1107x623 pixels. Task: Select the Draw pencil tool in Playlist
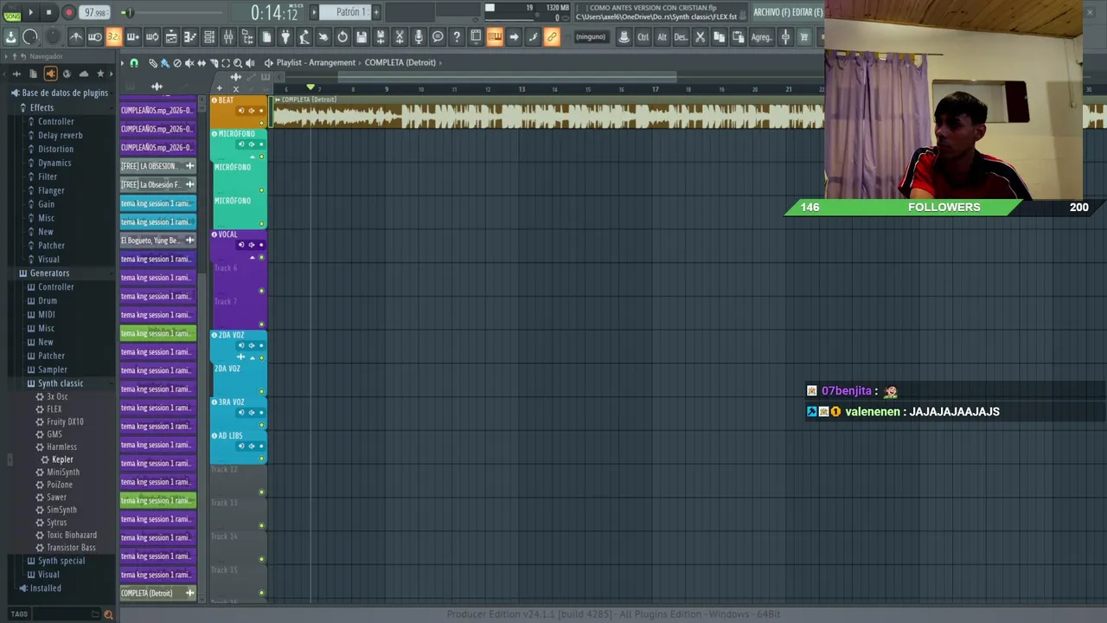pyautogui.click(x=153, y=63)
